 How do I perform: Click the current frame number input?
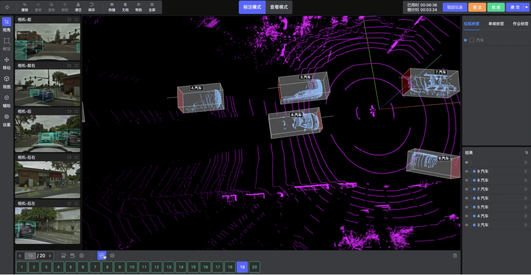(30, 256)
